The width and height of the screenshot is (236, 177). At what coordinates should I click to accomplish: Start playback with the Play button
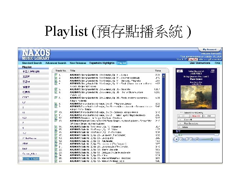176,139
